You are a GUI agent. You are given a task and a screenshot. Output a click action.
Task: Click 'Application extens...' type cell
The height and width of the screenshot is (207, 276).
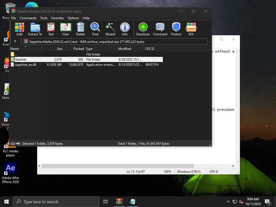point(101,65)
